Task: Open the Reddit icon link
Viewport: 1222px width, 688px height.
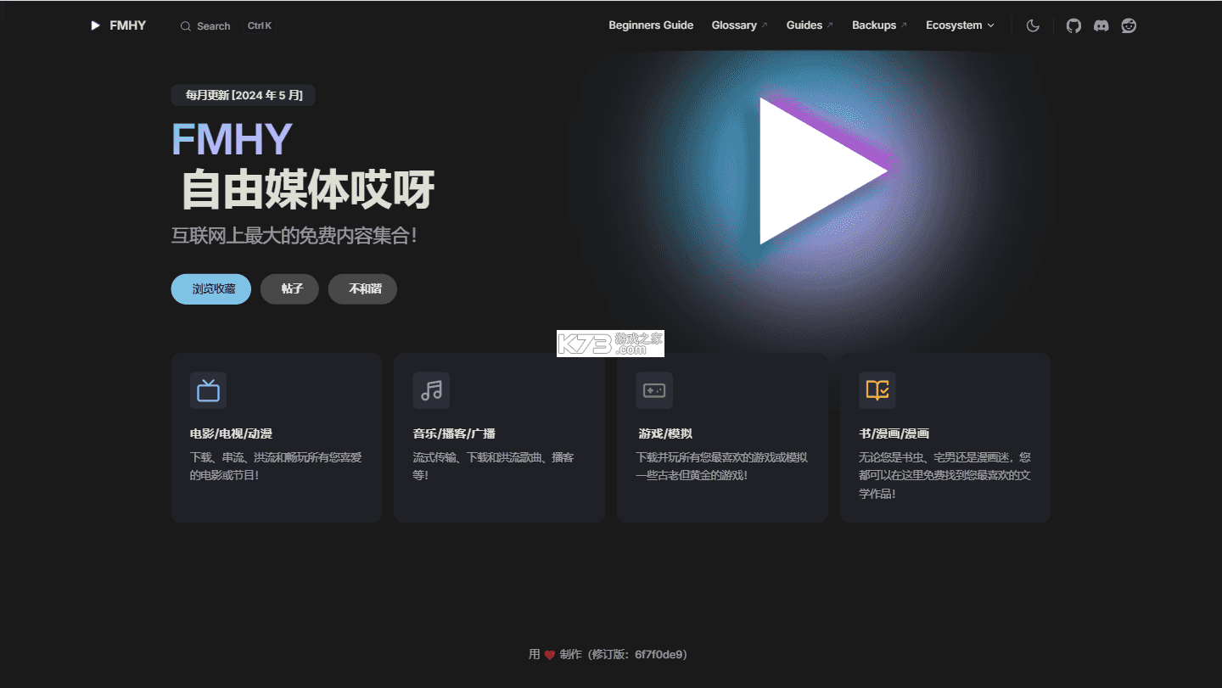Action: click(x=1129, y=25)
